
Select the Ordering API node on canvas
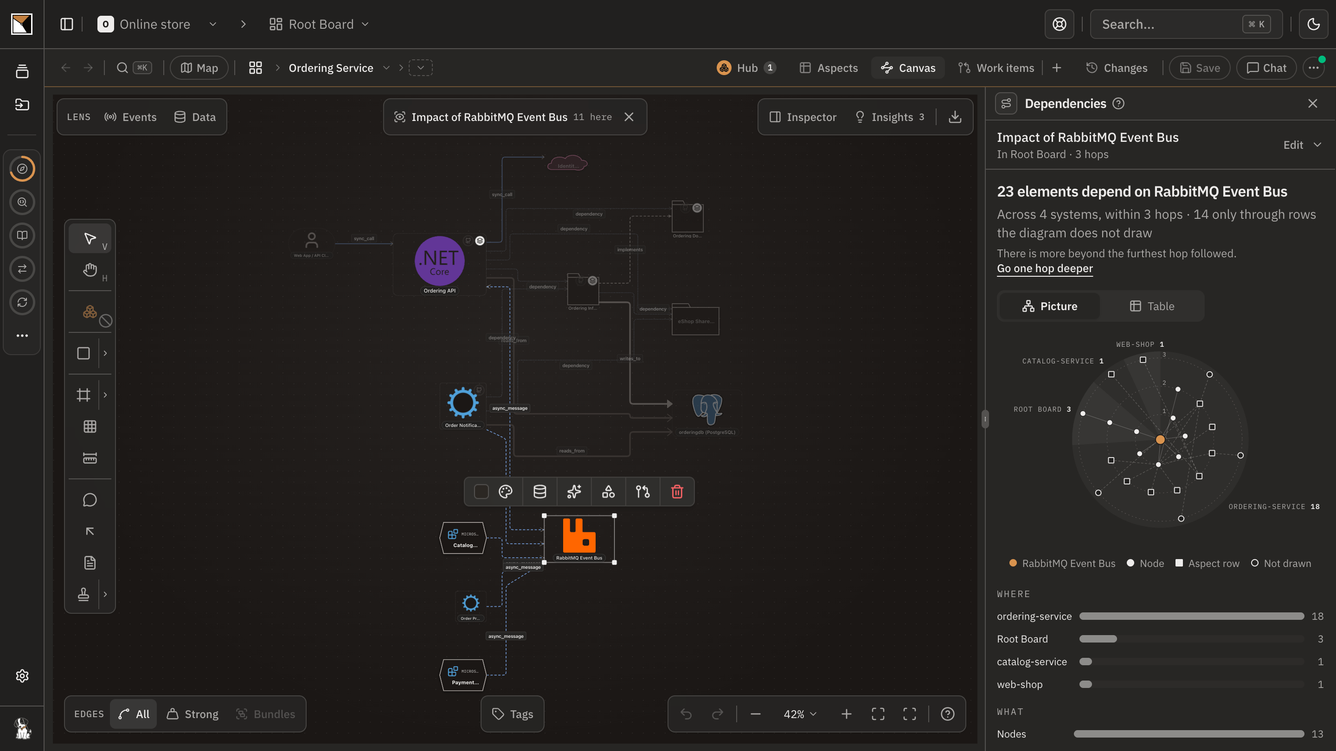439,264
